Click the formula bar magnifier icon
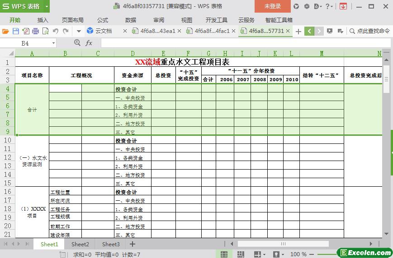Screen dimensions: 393x258 (x=77, y=43)
